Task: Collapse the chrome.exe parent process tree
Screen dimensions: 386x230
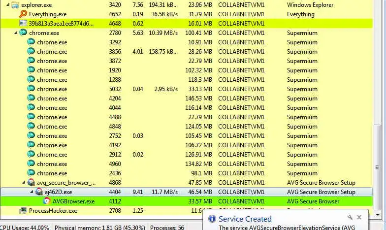Action: (x=16, y=33)
